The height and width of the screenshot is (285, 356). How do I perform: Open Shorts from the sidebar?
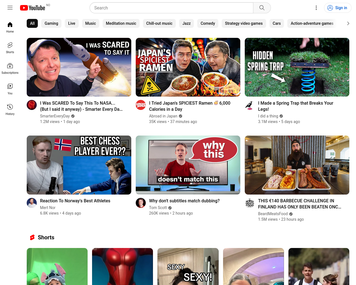coord(10,48)
